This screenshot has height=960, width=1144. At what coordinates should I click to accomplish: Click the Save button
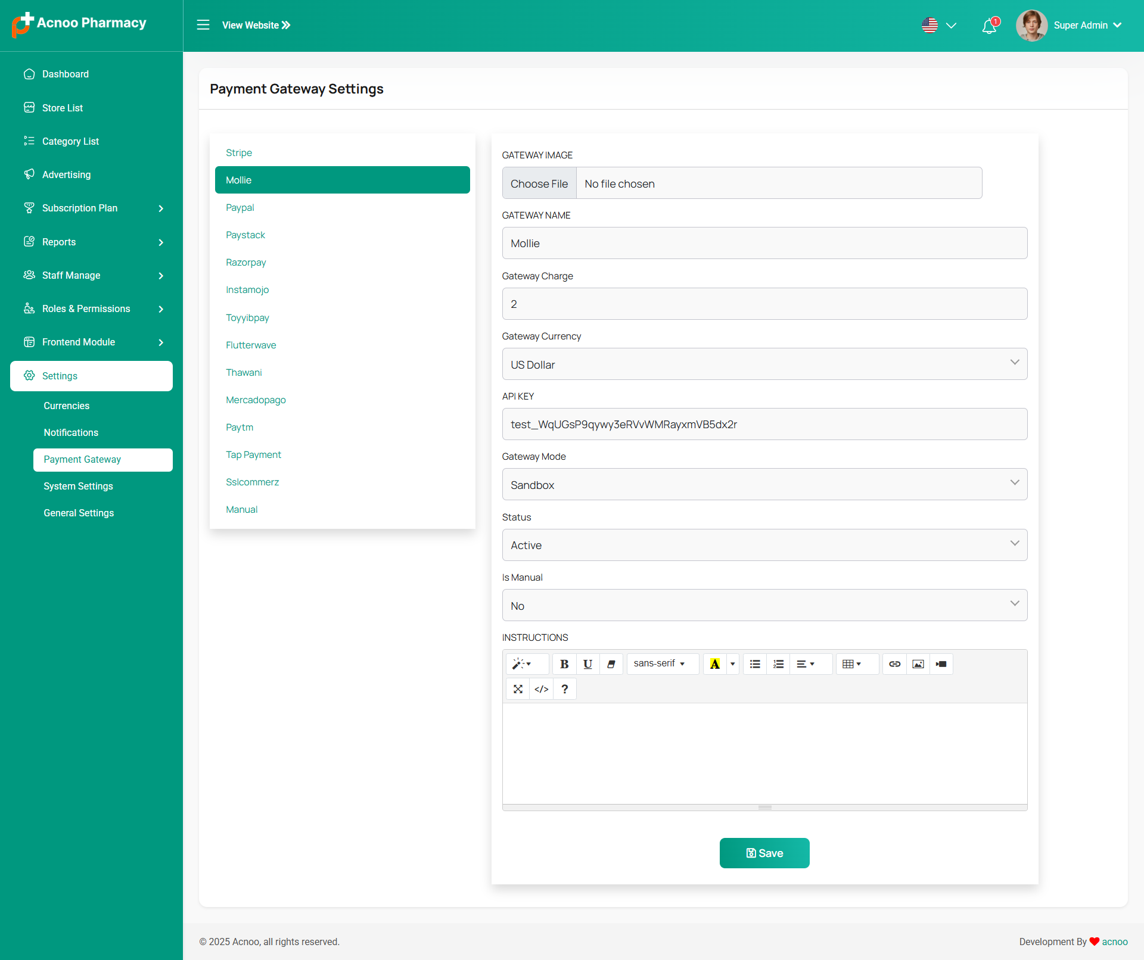(x=764, y=853)
